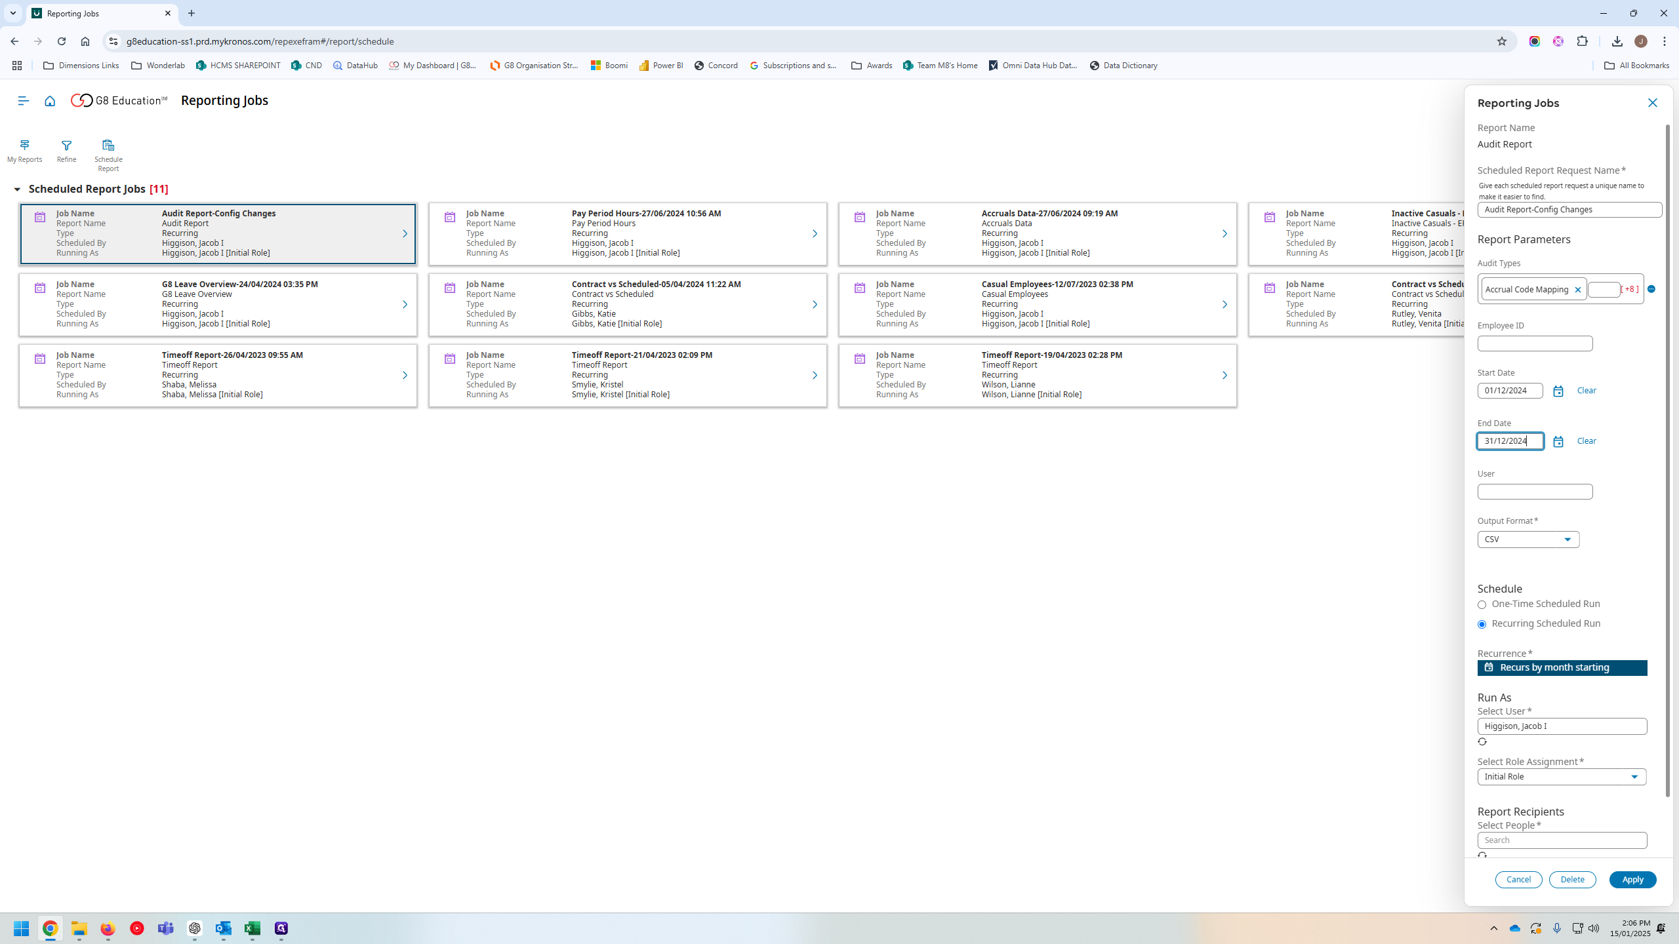This screenshot has width=1679, height=944.
Task: Click calendar icon on Inactive Casuals card
Action: (x=1270, y=217)
